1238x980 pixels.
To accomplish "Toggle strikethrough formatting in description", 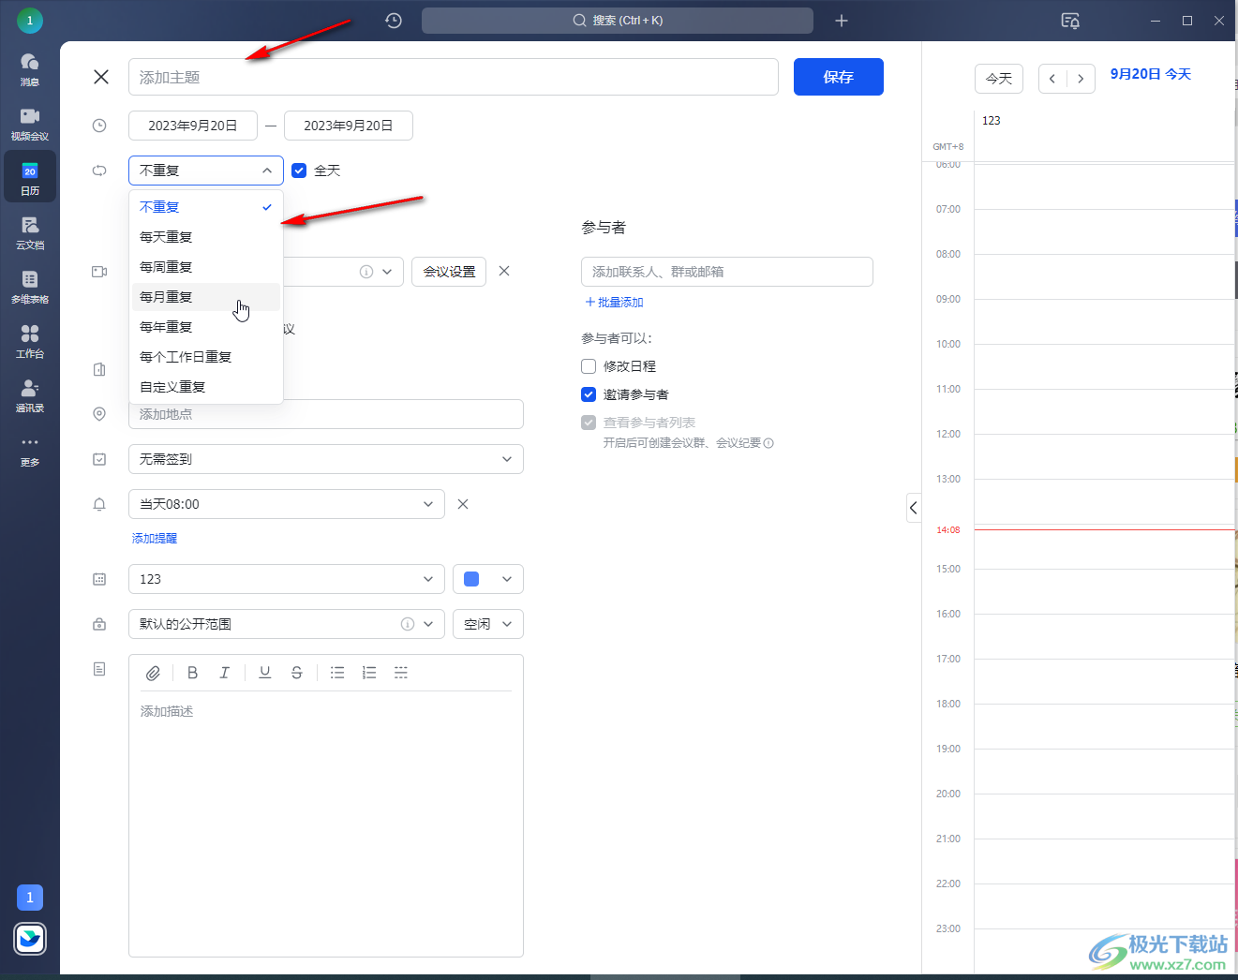I will point(297,673).
